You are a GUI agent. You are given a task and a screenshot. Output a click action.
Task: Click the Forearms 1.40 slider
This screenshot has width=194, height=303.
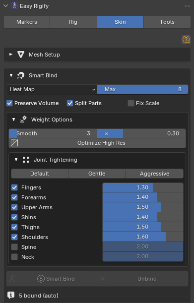click(x=143, y=197)
